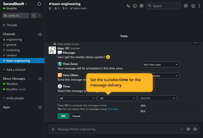The height and width of the screenshot is (138, 203).
Task: Add a topic to the channel
Action: click(79, 8)
